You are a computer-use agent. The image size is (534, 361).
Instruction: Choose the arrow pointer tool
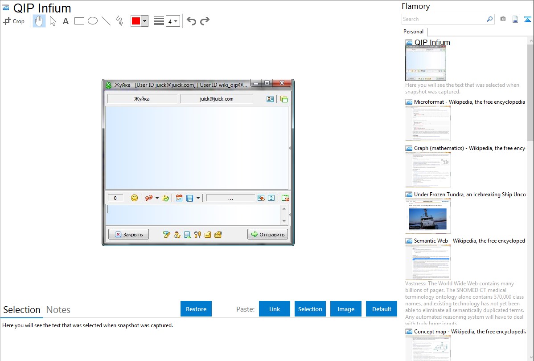[x=53, y=21]
